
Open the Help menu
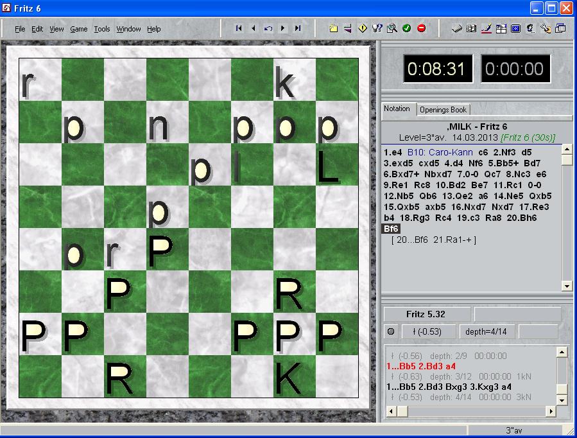tap(154, 29)
